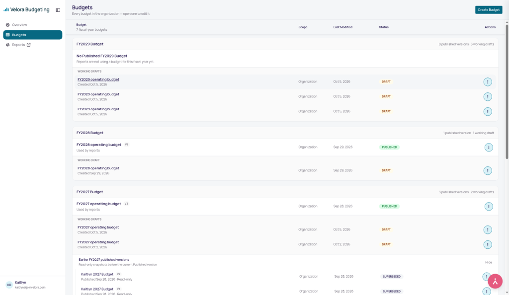This screenshot has width=509, height=295.
Task: Open Kaitlyn 2027 Budget V1 snapshot
Action: pos(97,289)
